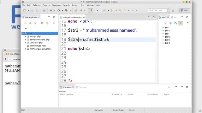This screenshot has height=113, width=202.
Task: Open the New file dropdown arrow
Action: [x=28, y=10]
